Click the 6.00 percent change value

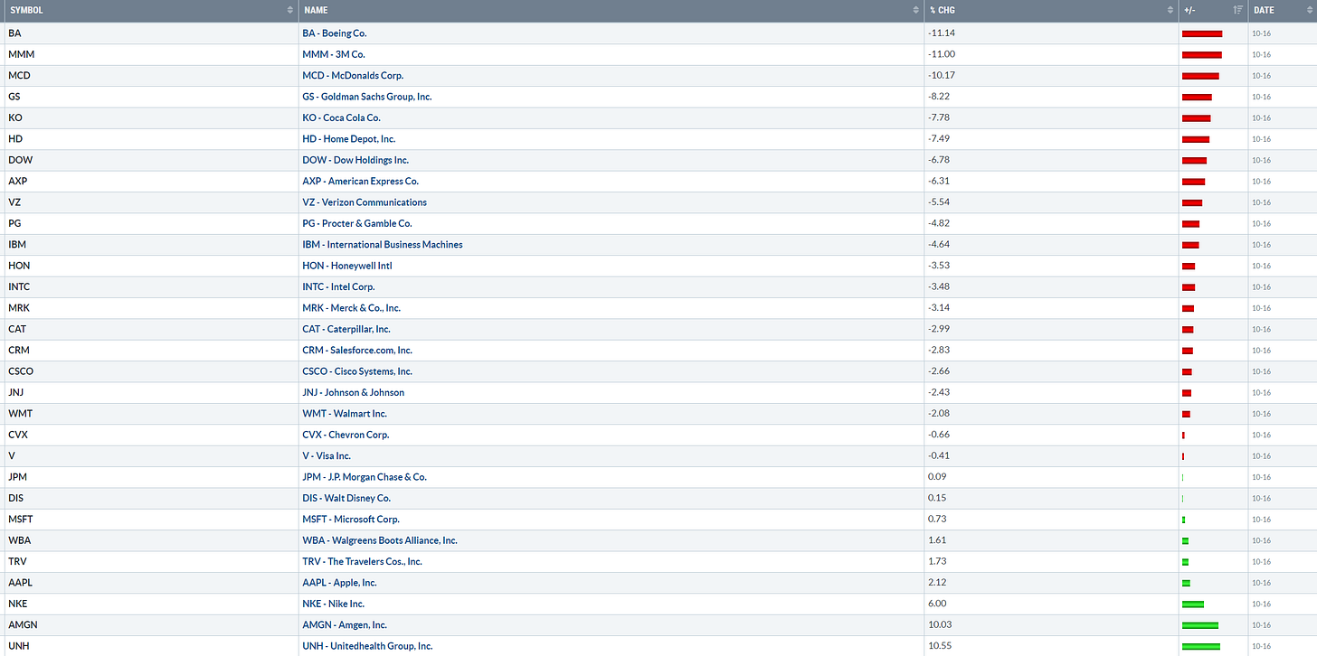pos(937,604)
